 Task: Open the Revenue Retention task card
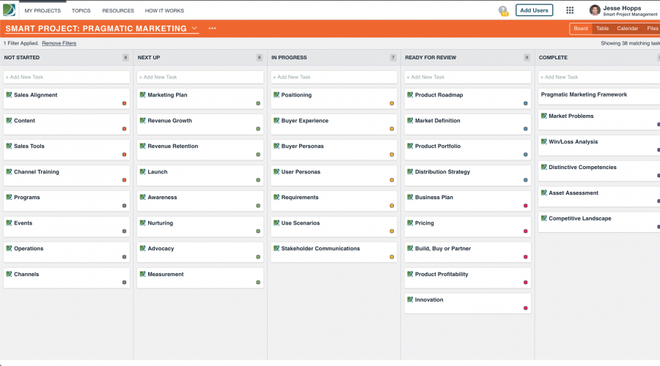tap(200, 149)
